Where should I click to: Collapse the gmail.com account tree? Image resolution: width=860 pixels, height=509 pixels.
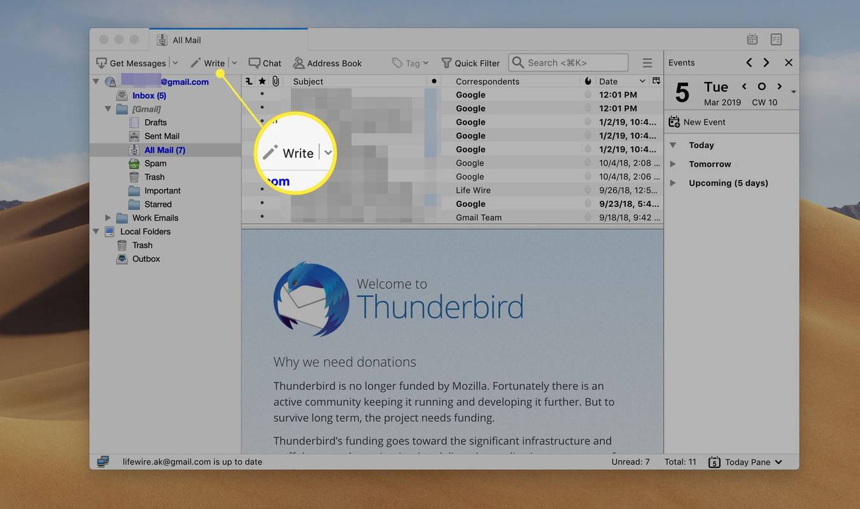coord(95,81)
